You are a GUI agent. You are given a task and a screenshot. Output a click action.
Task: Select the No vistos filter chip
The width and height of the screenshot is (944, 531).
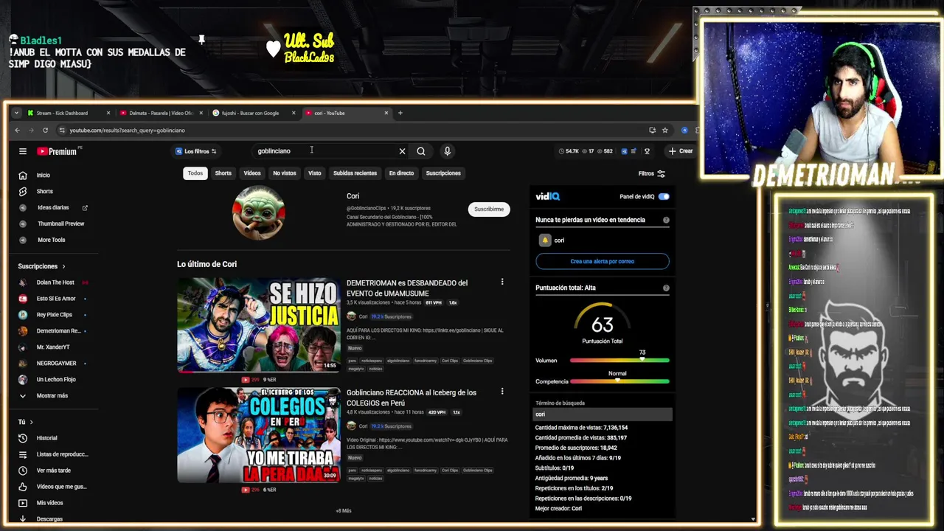285,173
